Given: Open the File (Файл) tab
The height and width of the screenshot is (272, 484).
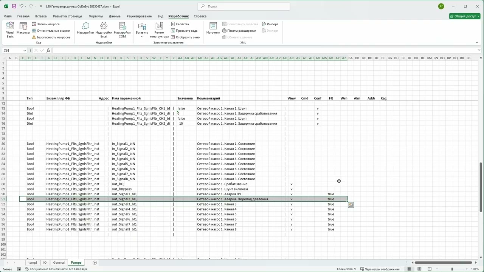Looking at the screenshot, I should [x=8, y=16].
